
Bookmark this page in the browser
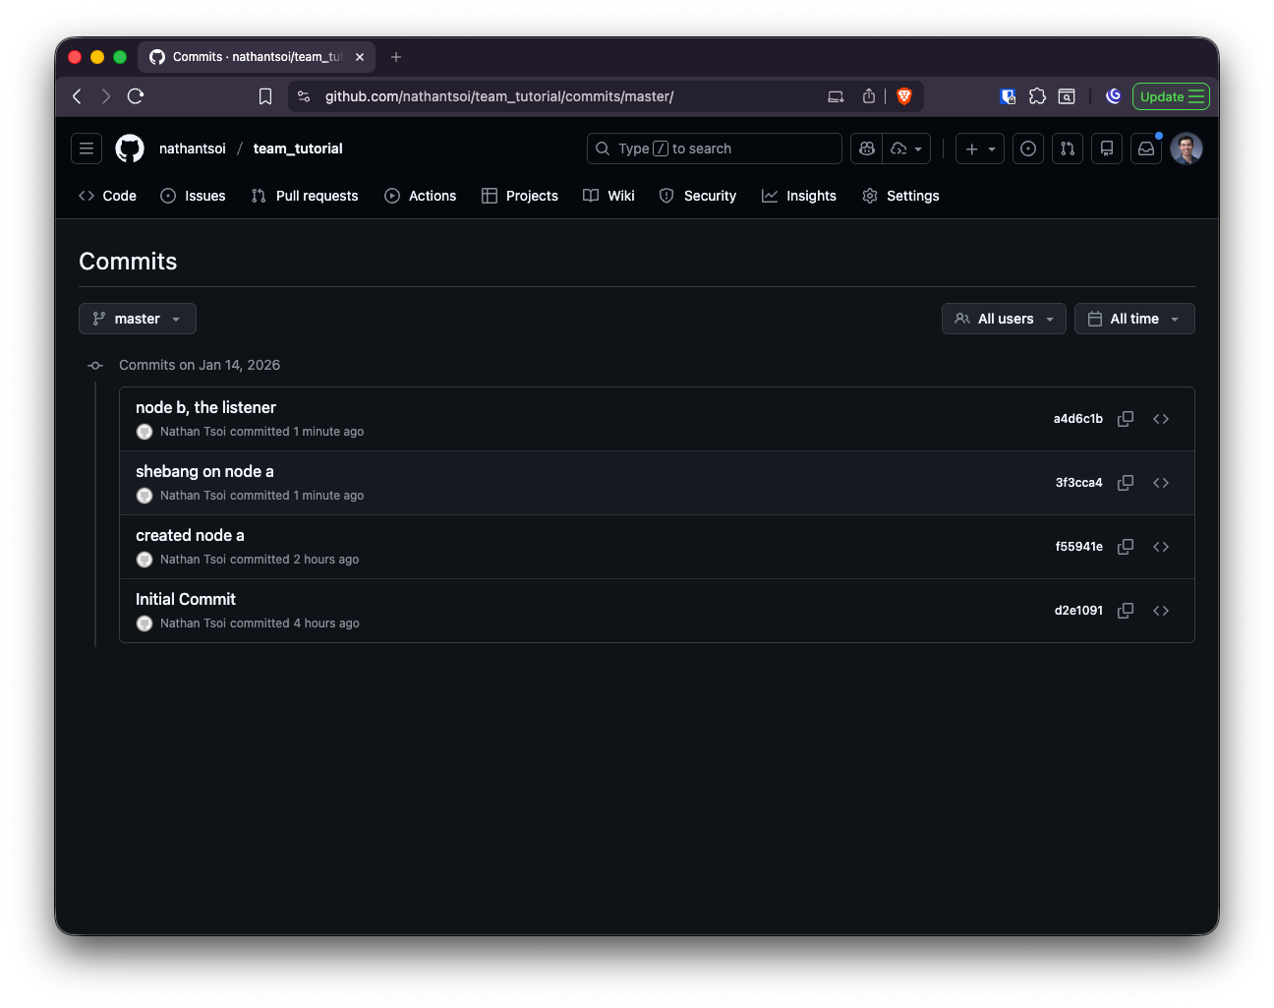click(x=265, y=96)
